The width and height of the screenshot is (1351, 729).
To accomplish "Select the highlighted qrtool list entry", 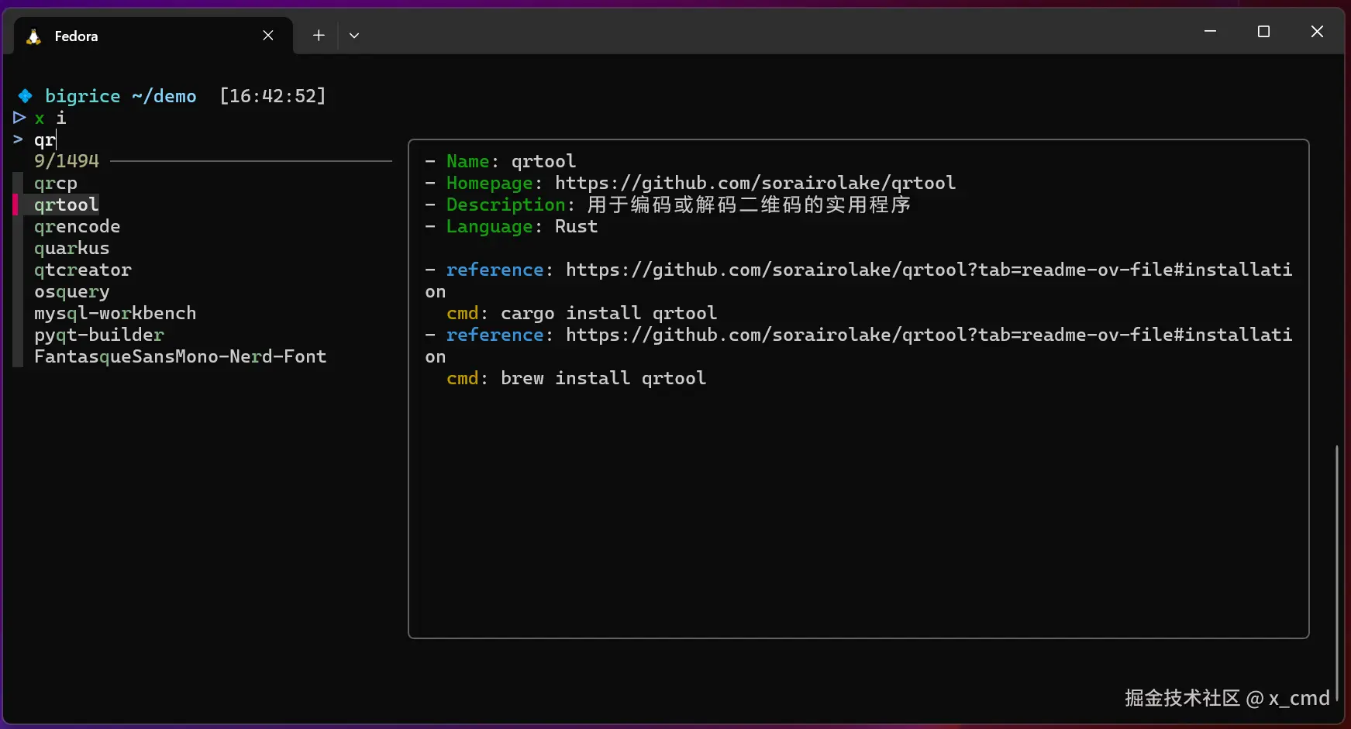I will pos(67,205).
